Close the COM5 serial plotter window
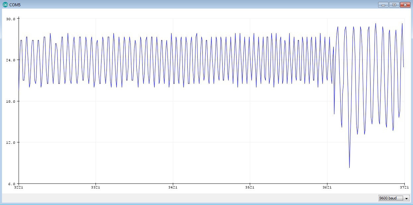This screenshot has height=205, width=413. pos(405,5)
